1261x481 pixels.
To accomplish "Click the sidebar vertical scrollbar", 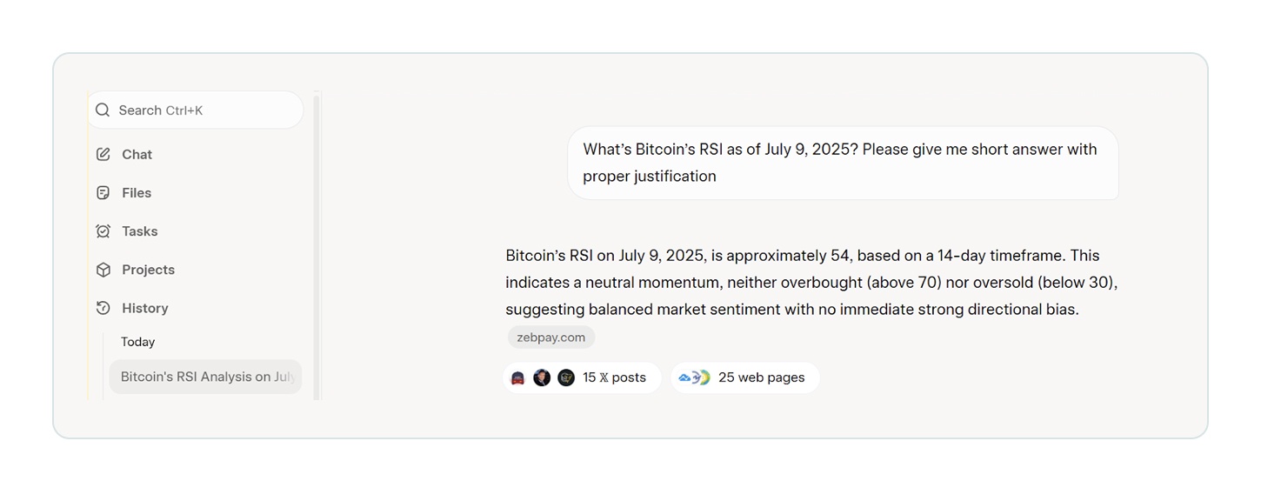I will click(x=317, y=244).
